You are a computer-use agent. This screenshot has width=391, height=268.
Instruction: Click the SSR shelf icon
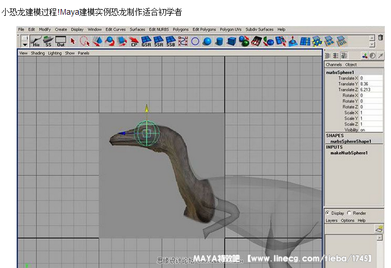(158, 41)
